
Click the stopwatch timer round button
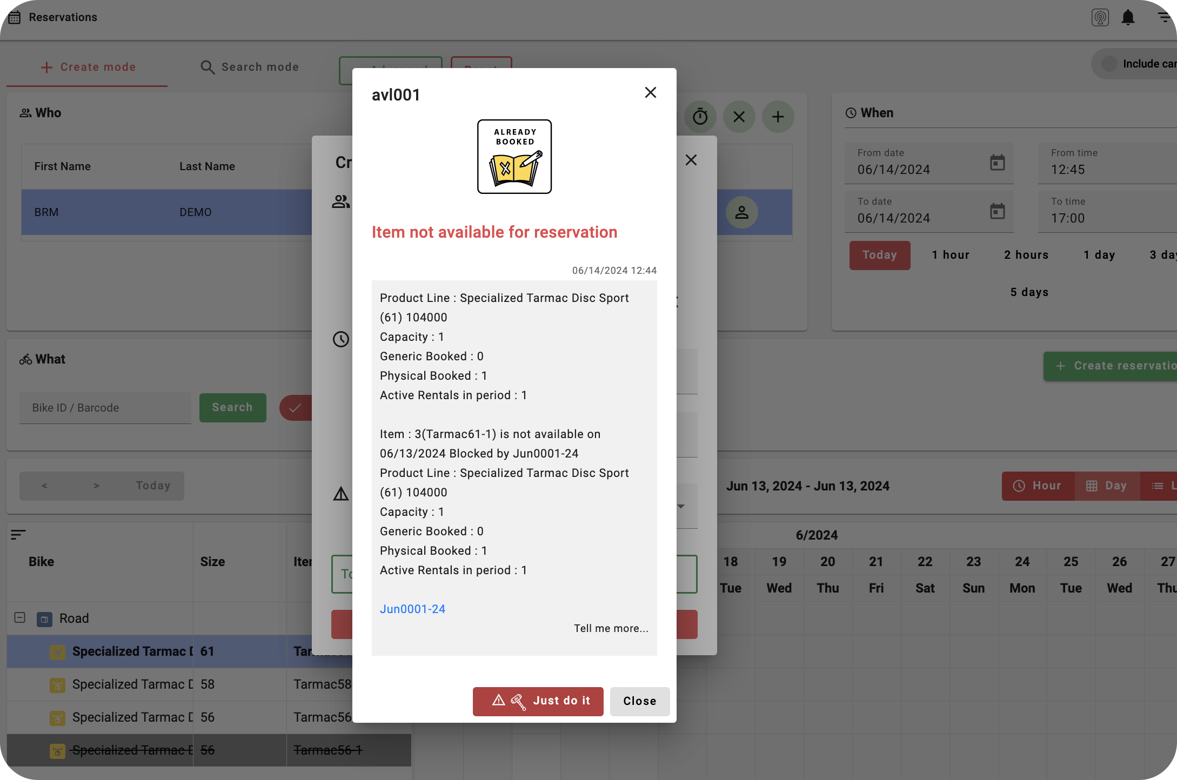coord(700,117)
